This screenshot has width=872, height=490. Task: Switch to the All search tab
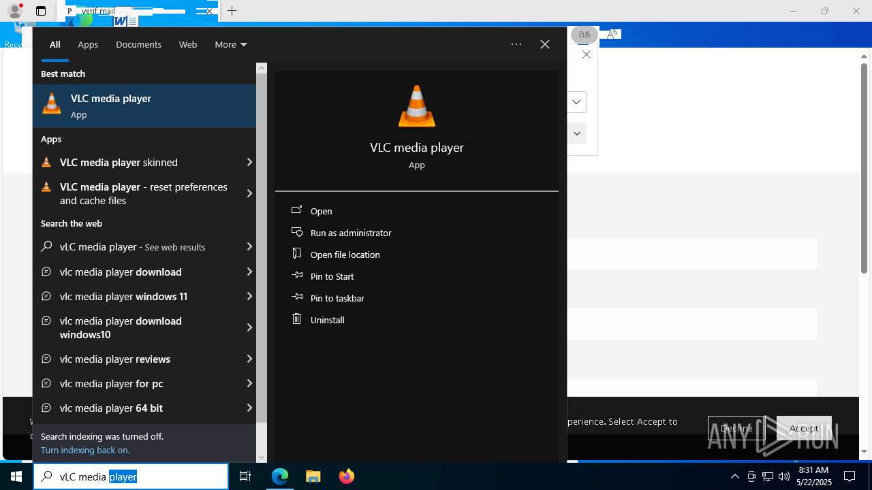click(54, 44)
